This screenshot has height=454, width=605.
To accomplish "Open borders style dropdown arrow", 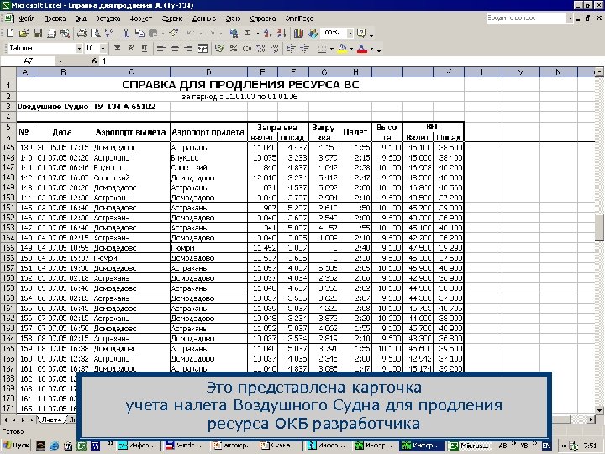I will pyautogui.click(x=331, y=49).
